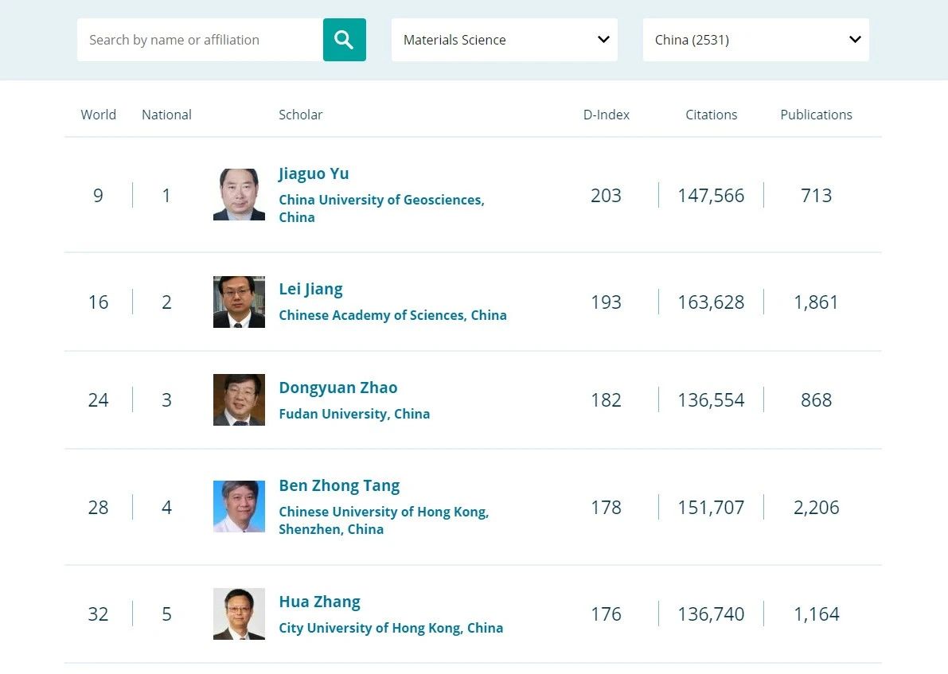Click the search by name input field

pos(199,40)
